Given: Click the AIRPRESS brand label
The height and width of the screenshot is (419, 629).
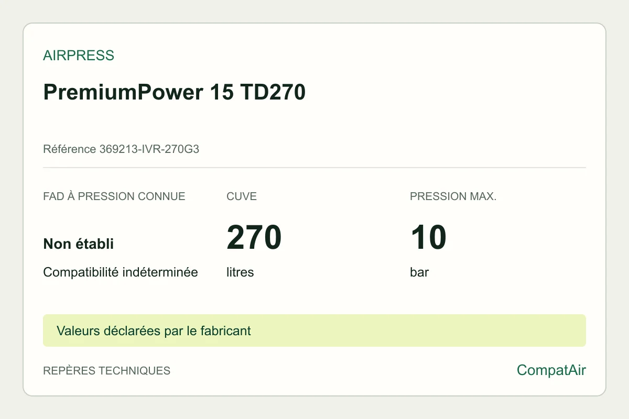Looking at the screenshot, I should (79, 56).
